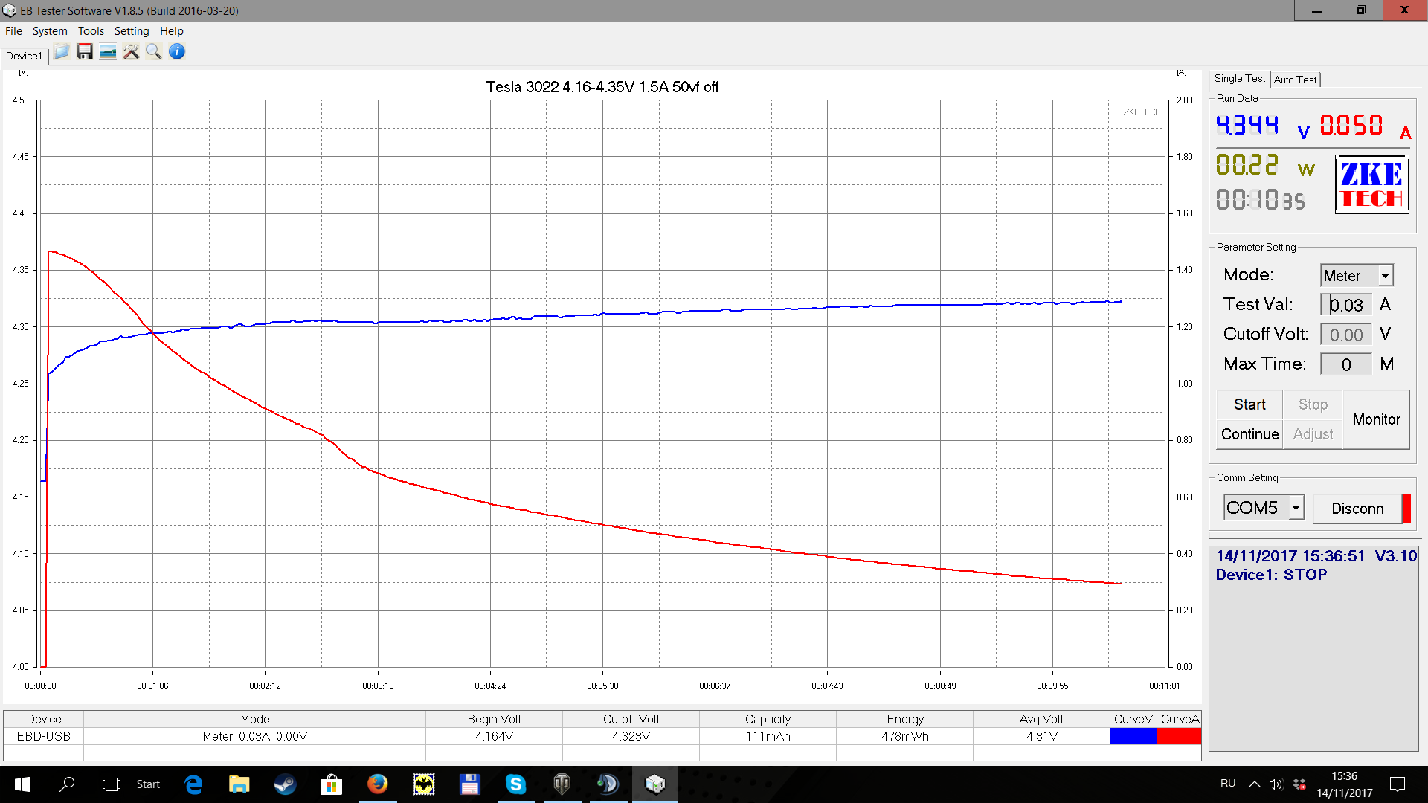
Task: Expand the Mode dropdown showing Meter
Action: point(1384,276)
